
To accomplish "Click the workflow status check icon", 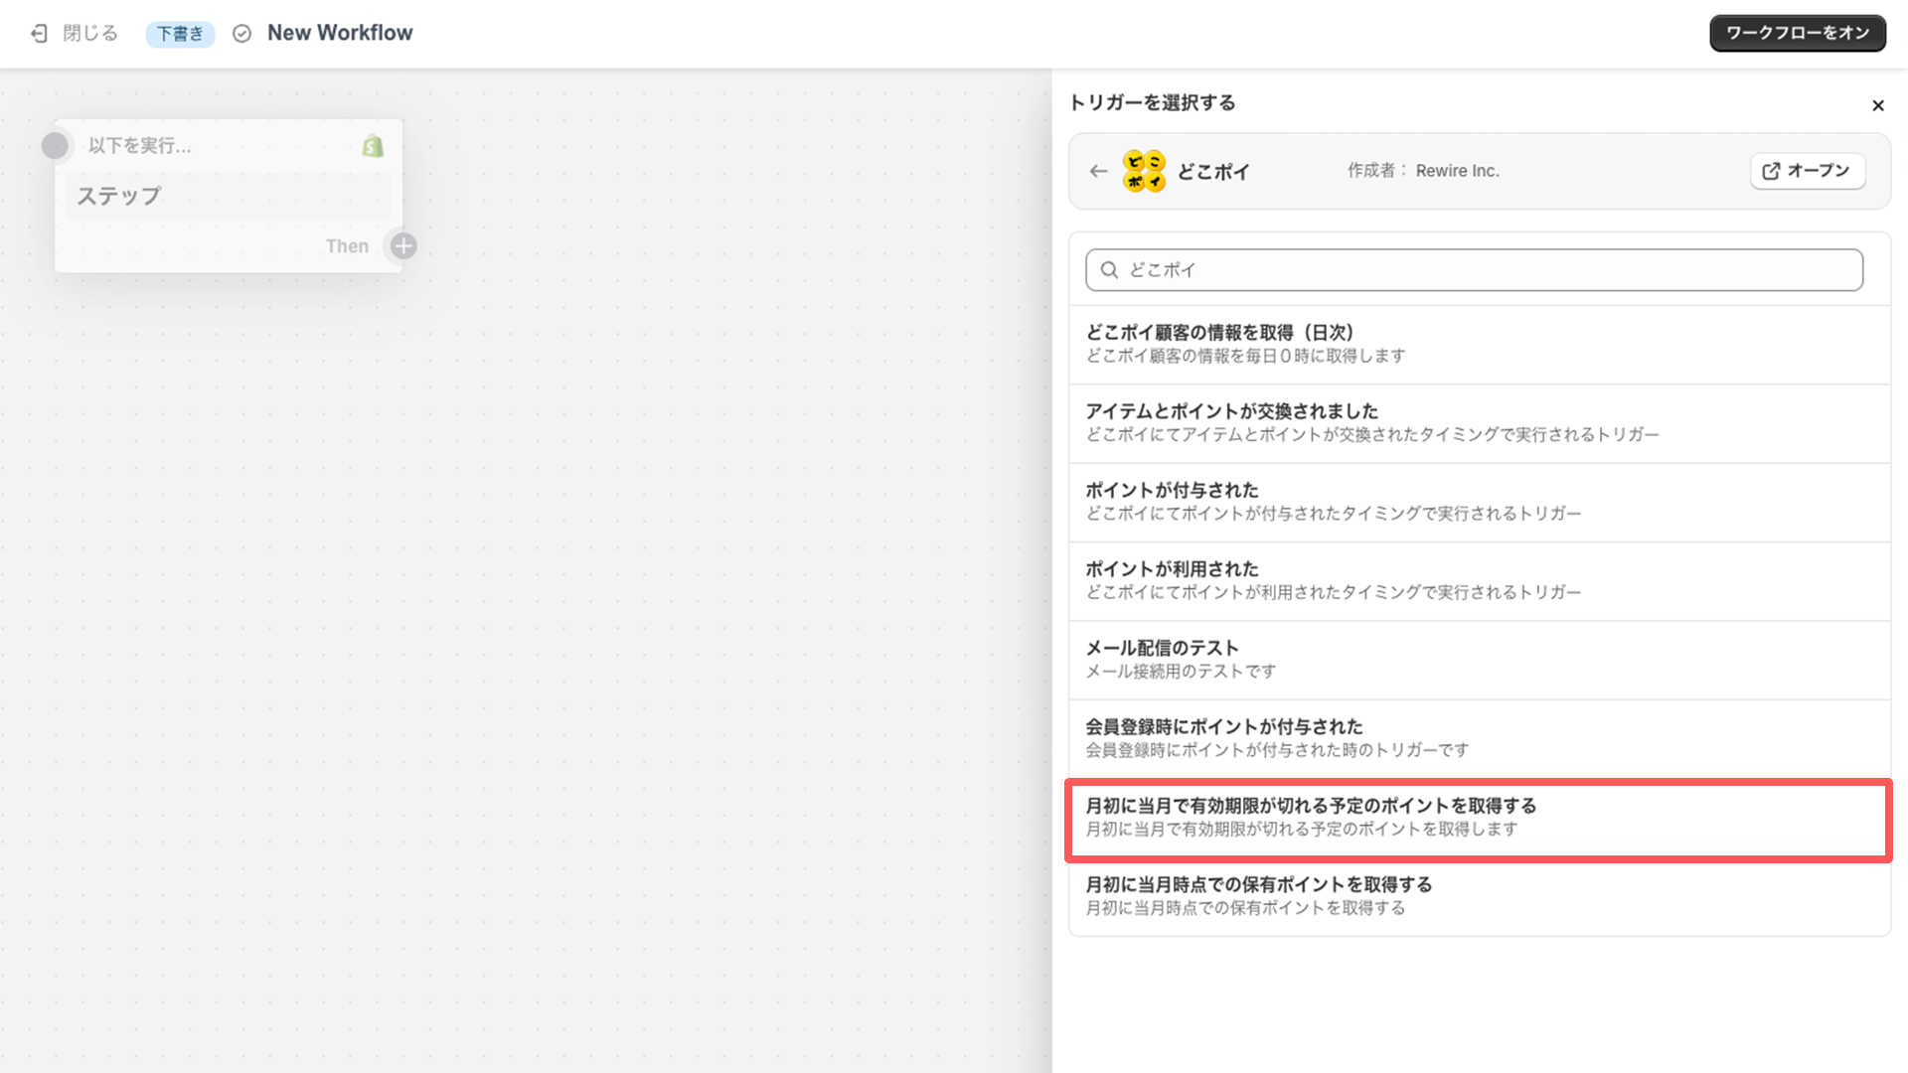I will click(x=242, y=33).
